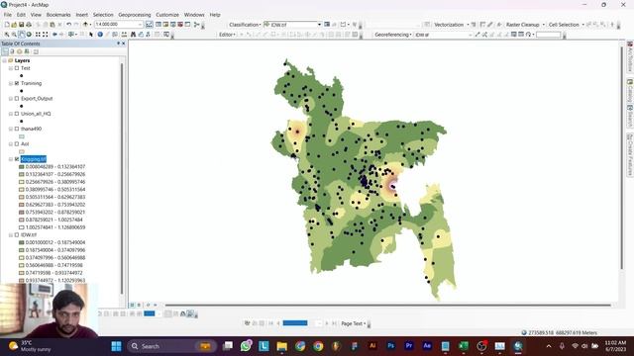Undo the last action
This screenshot has width=634, height=356.
pyautogui.click(x=69, y=25)
